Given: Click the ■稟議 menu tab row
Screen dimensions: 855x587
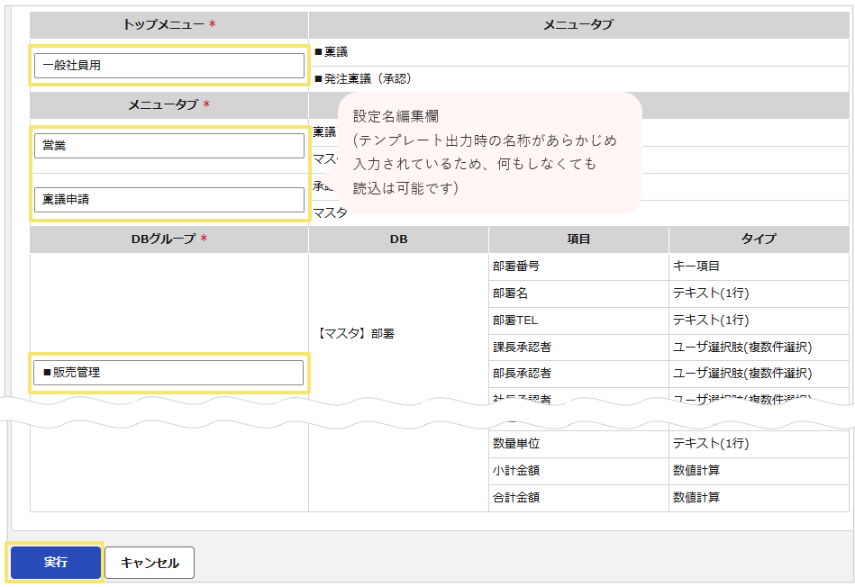Looking at the screenshot, I should pyautogui.click(x=578, y=52).
